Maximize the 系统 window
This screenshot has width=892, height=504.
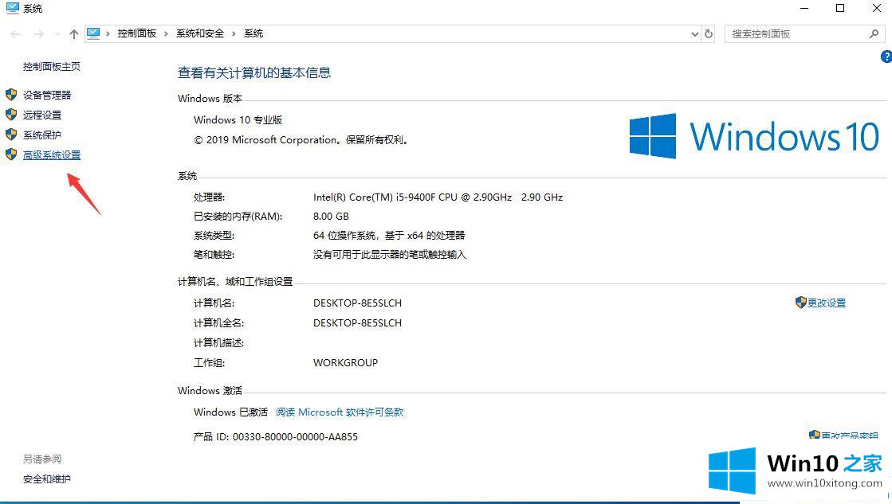[x=840, y=8]
